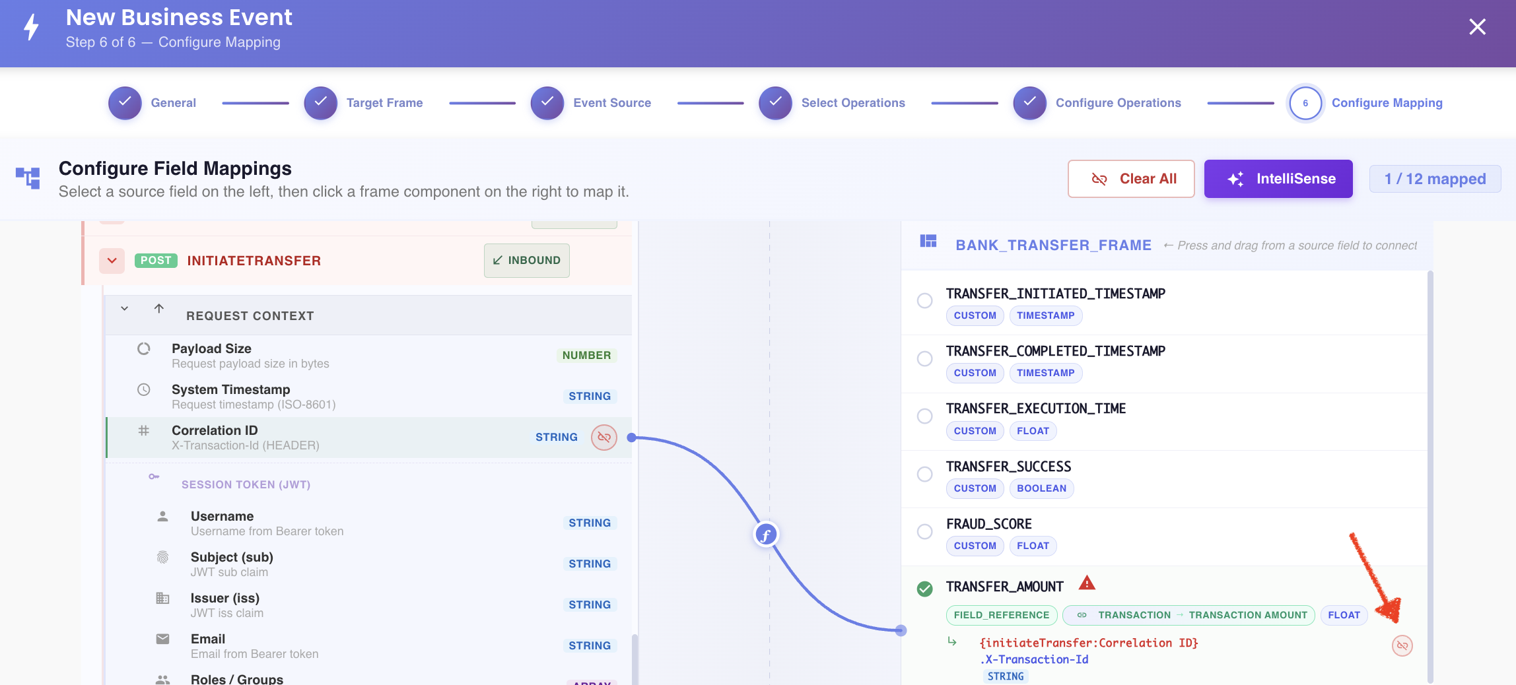The height and width of the screenshot is (685, 1516).
Task: Click the FLOAT tag under FRAUD_SCORE
Action: point(1033,546)
